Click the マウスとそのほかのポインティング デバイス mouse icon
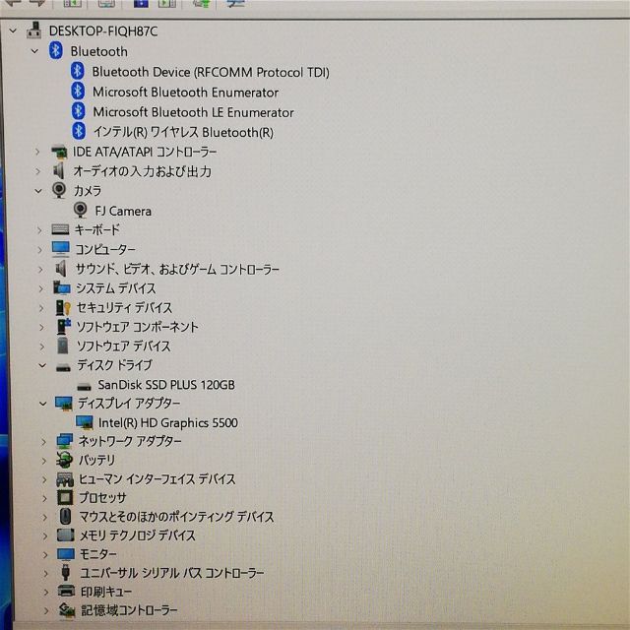Screen dimensions: 630x630 pyautogui.click(x=65, y=516)
